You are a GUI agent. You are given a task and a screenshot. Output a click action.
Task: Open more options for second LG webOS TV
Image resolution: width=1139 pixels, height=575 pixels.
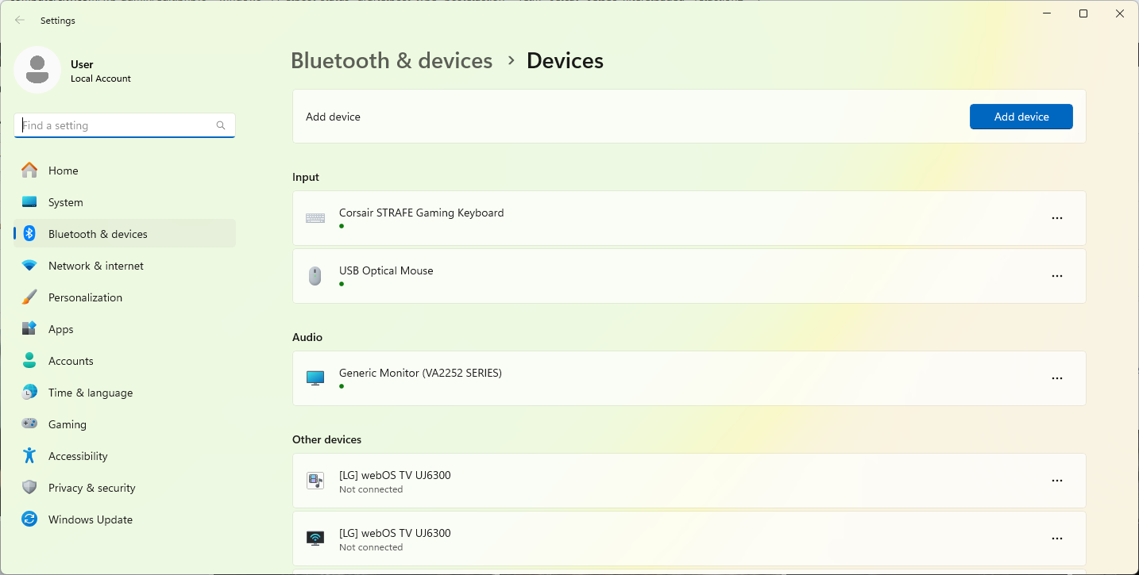[1057, 539]
